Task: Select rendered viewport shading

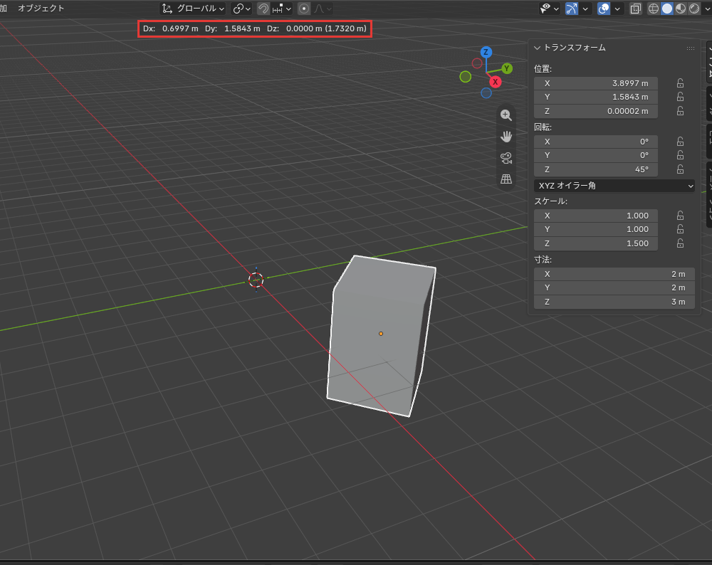Action: click(693, 9)
